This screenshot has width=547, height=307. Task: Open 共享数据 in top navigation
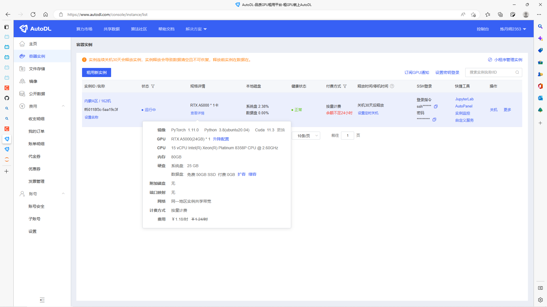(x=112, y=29)
